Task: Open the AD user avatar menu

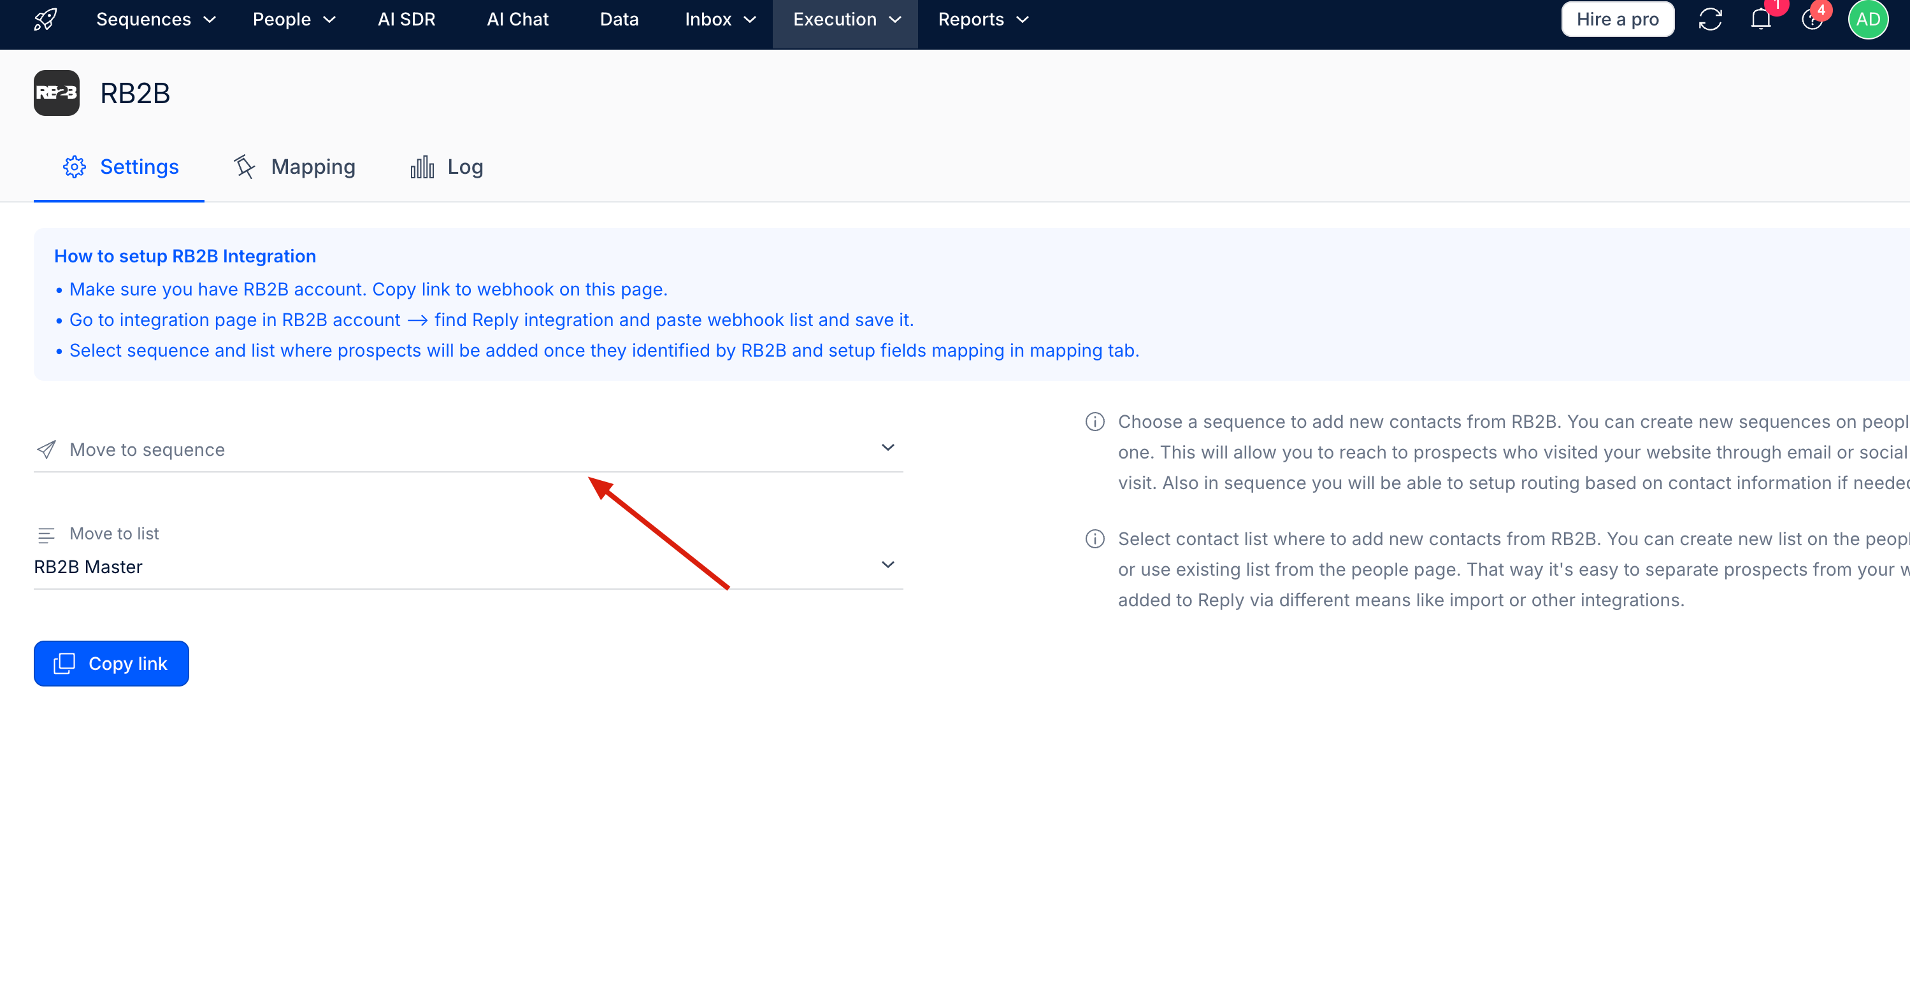Action: [1868, 19]
